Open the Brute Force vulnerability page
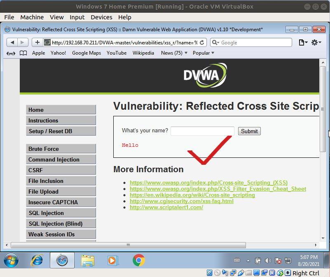The height and width of the screenshot is (277, 330). [x=61, y=149]
